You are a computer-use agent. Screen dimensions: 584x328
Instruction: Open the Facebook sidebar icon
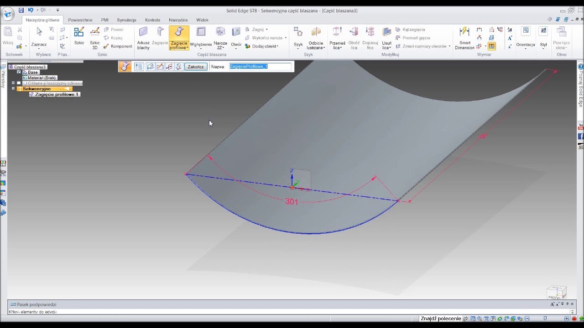point(581,136)
